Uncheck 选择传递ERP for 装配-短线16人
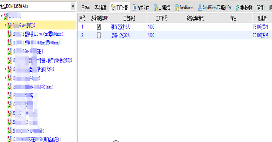 [x=99, y=27]
